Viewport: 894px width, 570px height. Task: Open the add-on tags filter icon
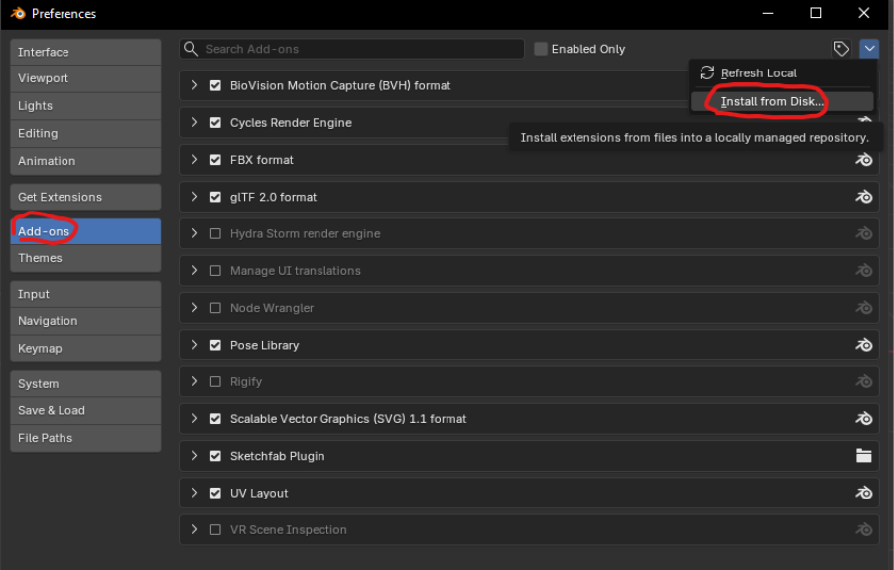pos(841,49)
